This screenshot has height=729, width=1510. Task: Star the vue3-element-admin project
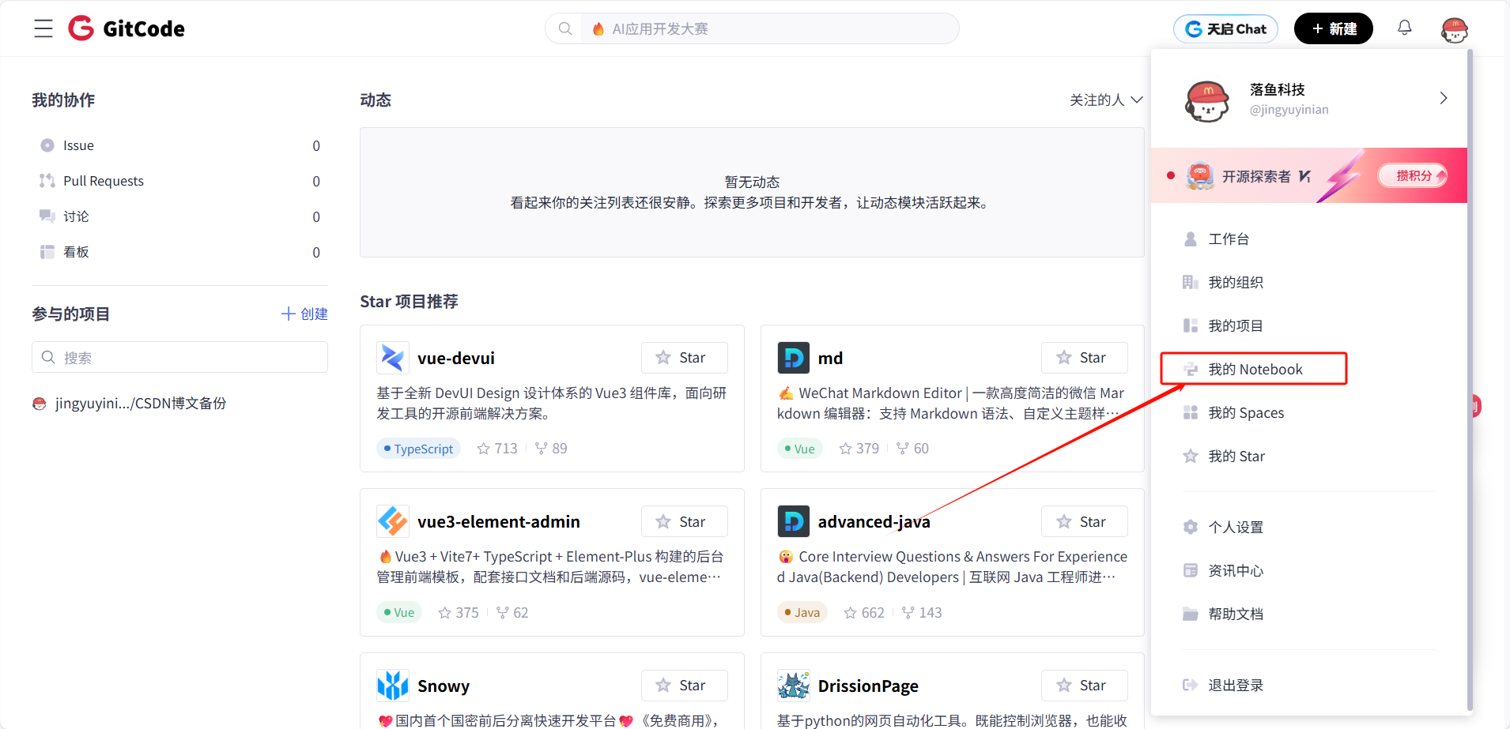685,521
